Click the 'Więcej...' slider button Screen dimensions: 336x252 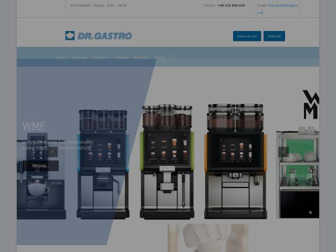tap(41, 166)
